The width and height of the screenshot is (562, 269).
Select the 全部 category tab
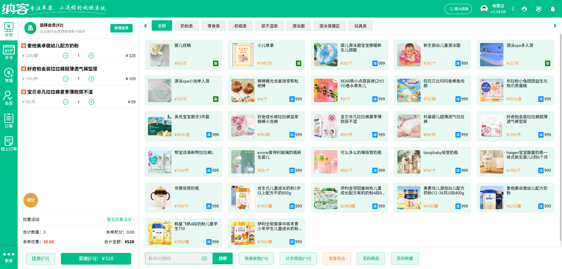coord(162,26)
